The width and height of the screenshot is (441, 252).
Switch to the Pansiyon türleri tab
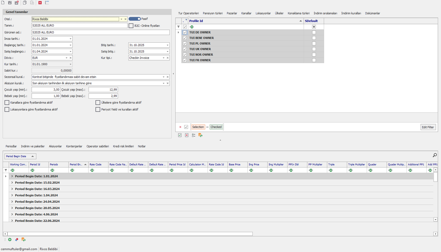pos(213,13)
